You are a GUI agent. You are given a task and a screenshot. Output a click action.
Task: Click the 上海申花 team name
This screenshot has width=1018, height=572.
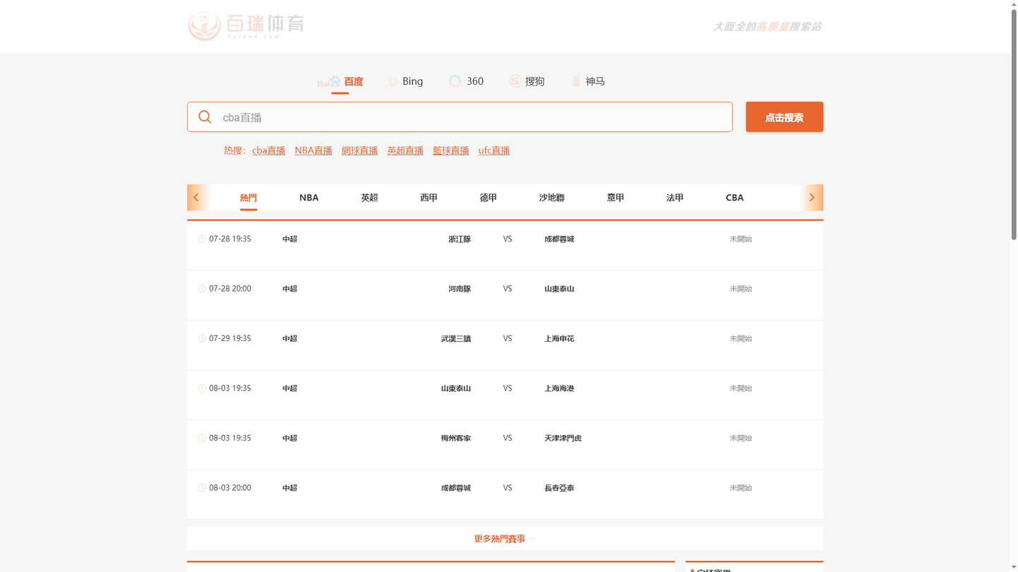559,339
